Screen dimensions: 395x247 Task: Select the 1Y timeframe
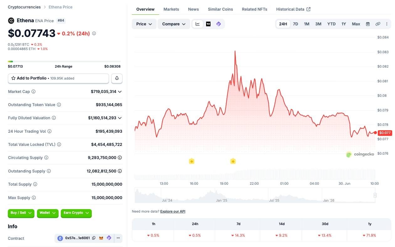pyautogui.click(x=344, y=24)
